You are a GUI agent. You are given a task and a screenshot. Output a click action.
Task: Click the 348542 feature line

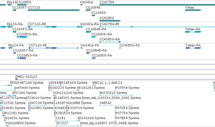point(116,106)
